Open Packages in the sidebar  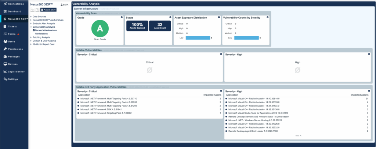tap(14, 57)
